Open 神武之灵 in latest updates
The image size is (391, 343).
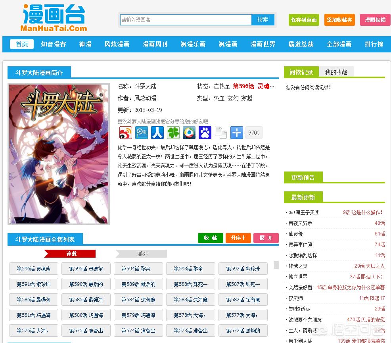(x=298, y=266)
